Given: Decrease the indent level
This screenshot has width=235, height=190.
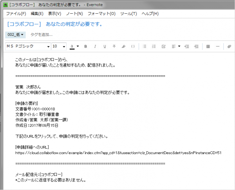Looking at the screenshot, I should (187, 46).
